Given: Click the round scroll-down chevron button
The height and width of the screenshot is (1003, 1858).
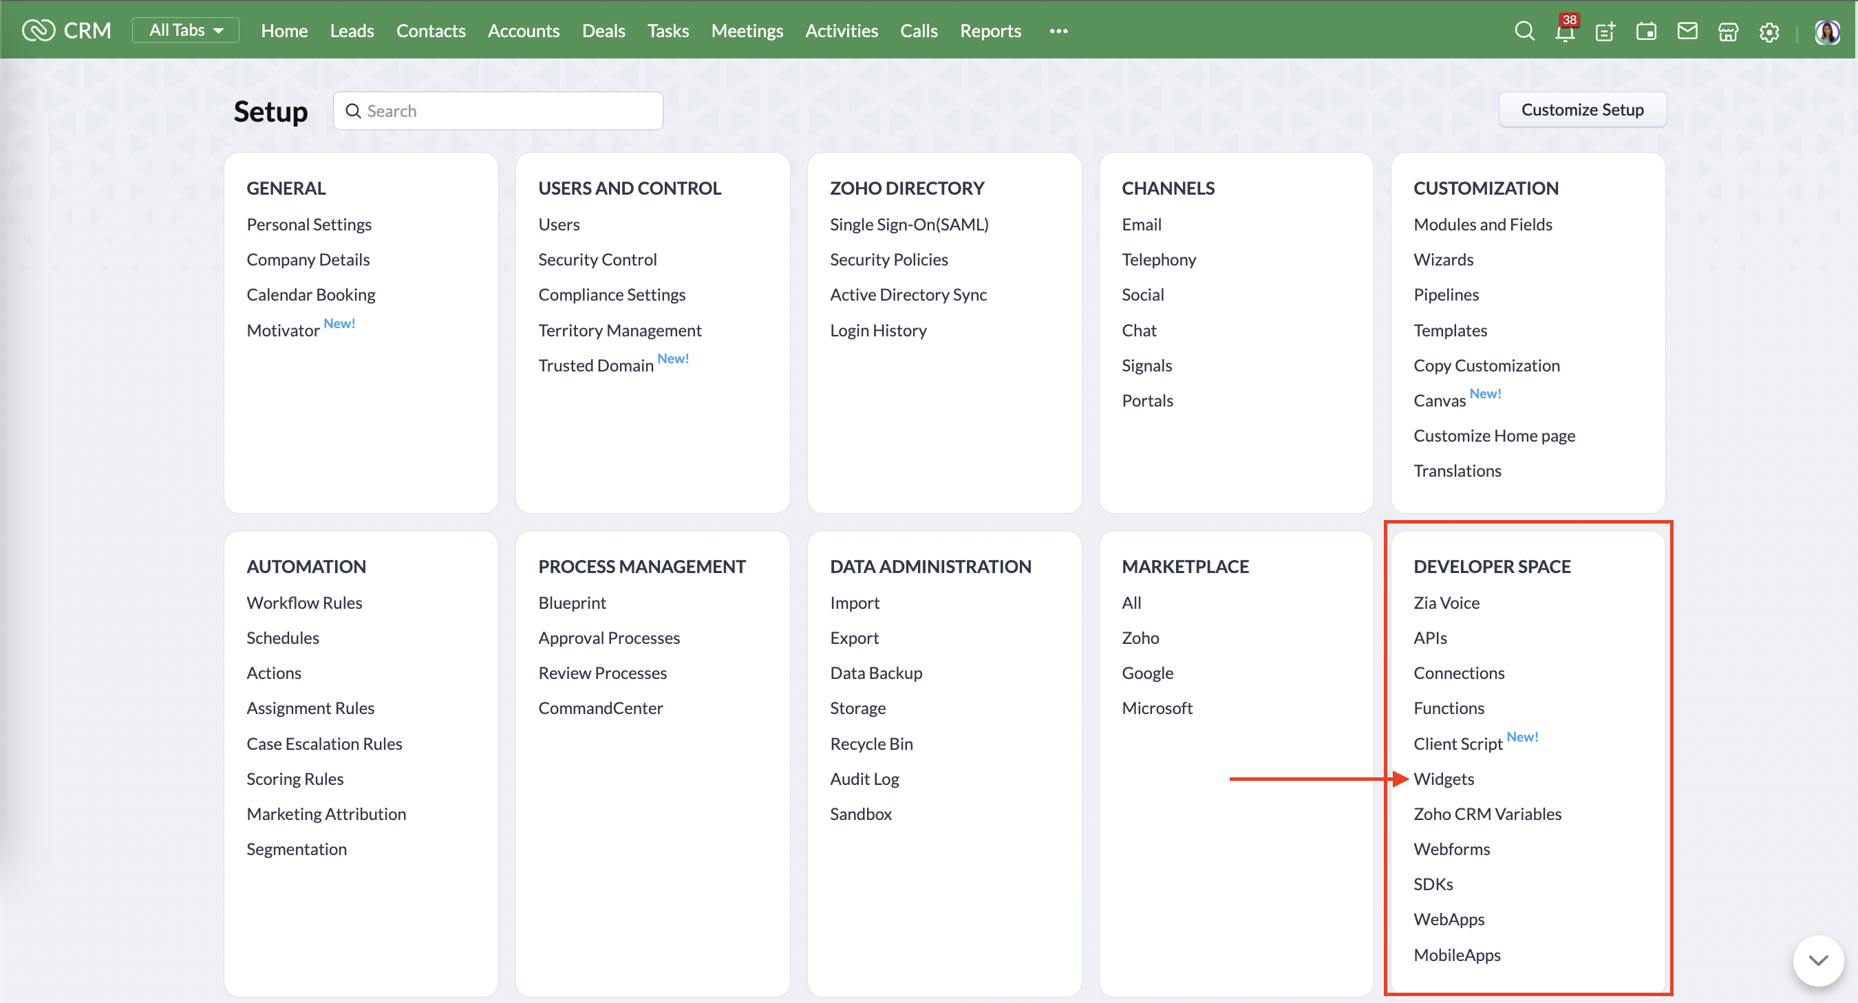Looking at the screenshot, I should 1818,960.
